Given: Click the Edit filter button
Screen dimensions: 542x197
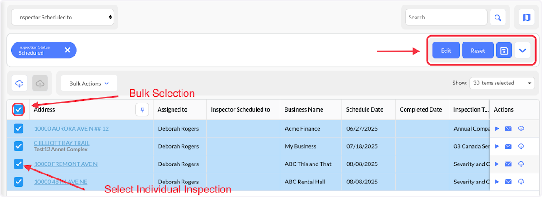Looking at the screenshot, I should (446, 51).
